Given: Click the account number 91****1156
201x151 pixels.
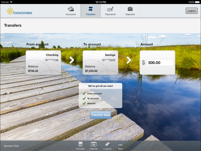Looking at the screenshot, I should tap(52, 60).
